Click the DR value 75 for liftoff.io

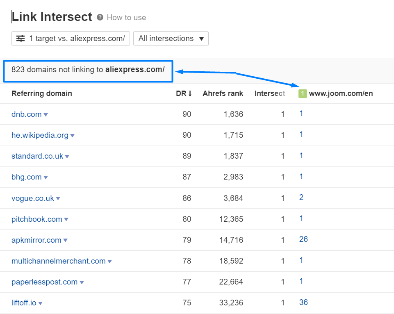click(187, 303)
